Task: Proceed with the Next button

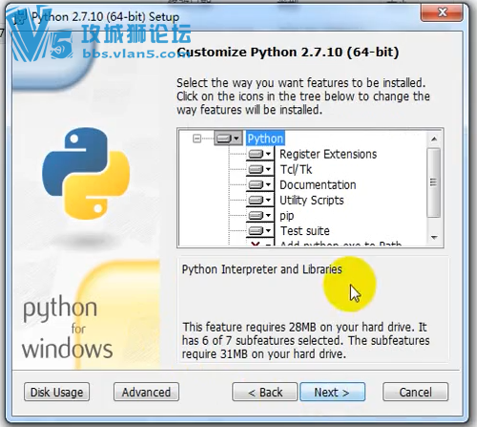Action: pos(332,392)
